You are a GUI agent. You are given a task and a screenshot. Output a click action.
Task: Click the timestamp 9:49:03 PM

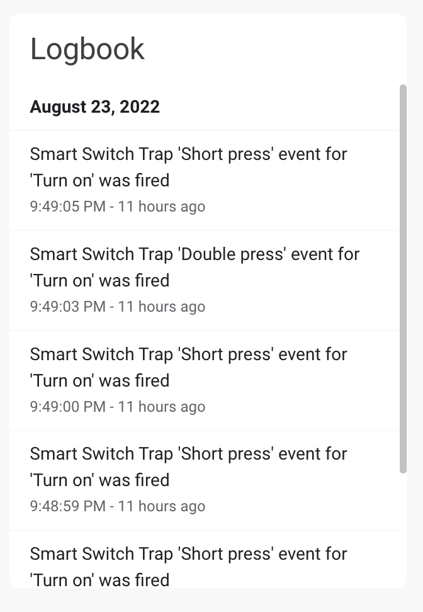click(x=67, y=307)
